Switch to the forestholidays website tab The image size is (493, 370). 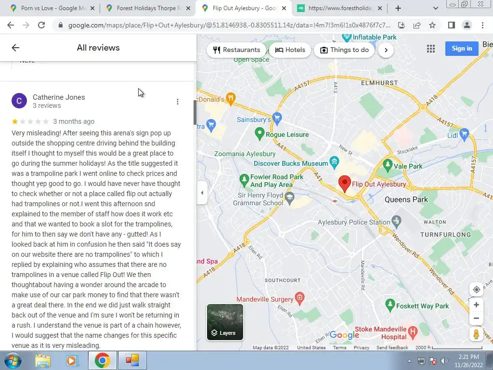click(340, 8)
